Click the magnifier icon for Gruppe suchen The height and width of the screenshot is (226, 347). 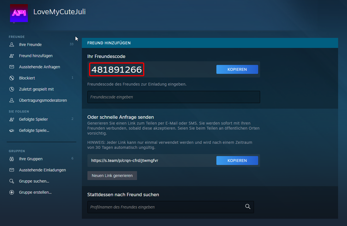pyautogui.click(x=12, y=181)
